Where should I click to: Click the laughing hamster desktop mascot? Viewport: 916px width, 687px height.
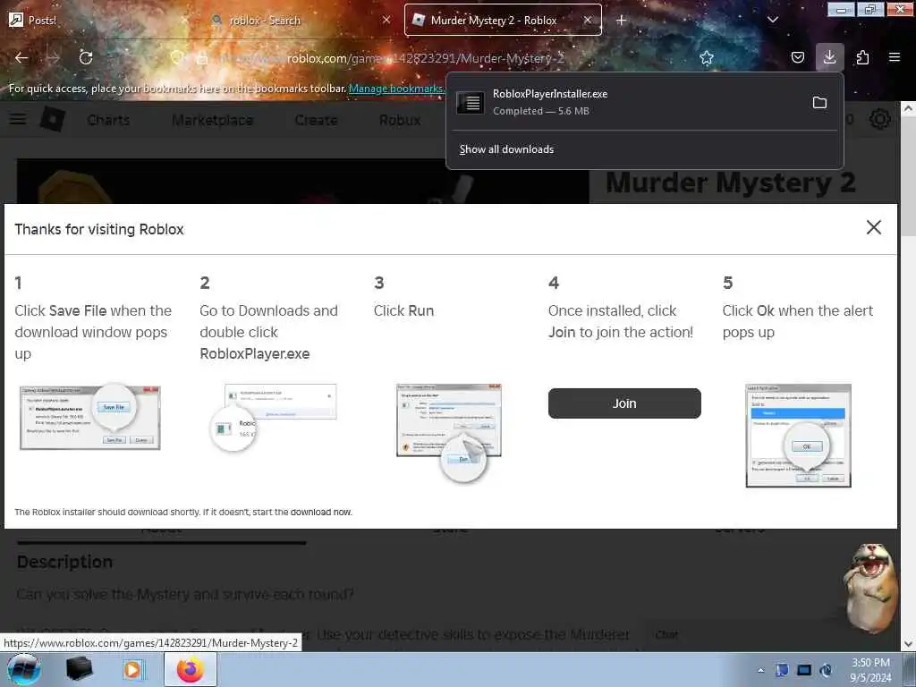870,587
